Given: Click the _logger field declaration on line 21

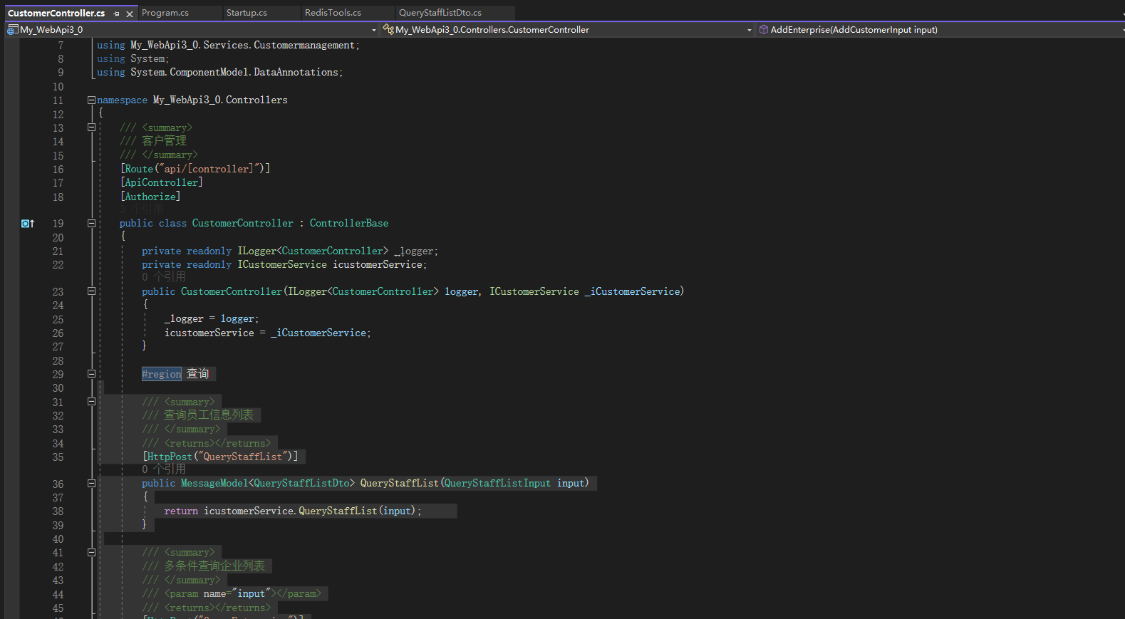Looking at the screenshot, I should (290, 251).
